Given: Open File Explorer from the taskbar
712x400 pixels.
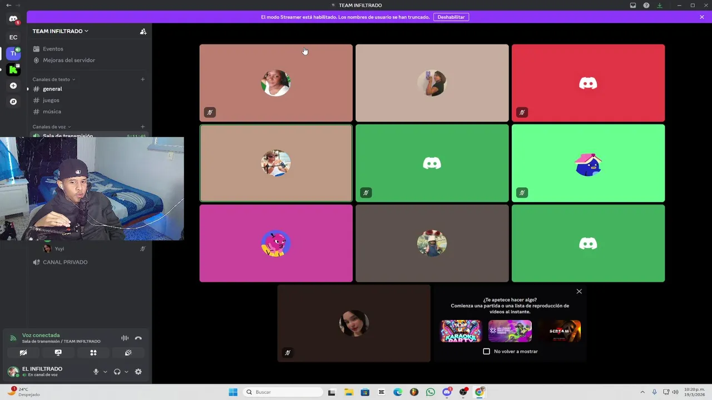Looking at the screenshot, I should click(349, 392).
